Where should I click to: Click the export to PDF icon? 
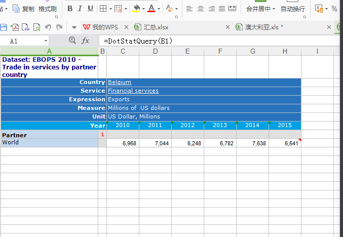[x=15, y=27]
